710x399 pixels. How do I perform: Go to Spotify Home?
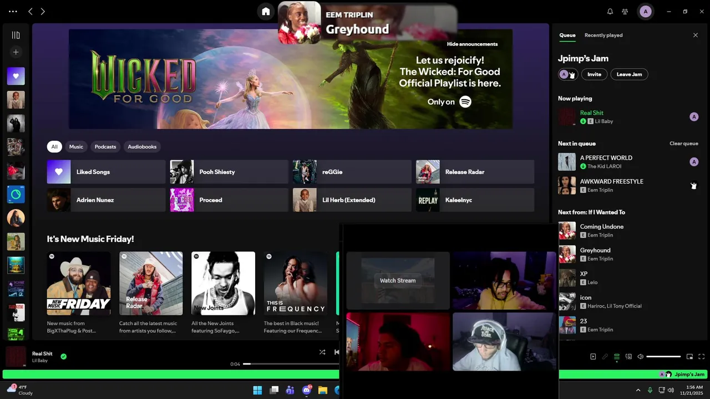[x=266, y=11]
